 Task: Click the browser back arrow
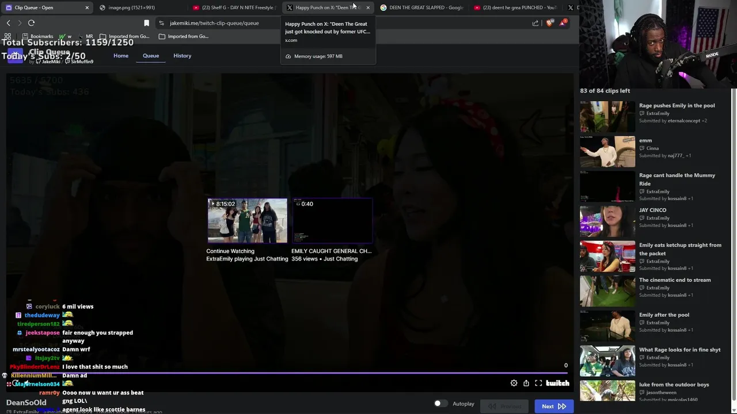coord(8,23)
